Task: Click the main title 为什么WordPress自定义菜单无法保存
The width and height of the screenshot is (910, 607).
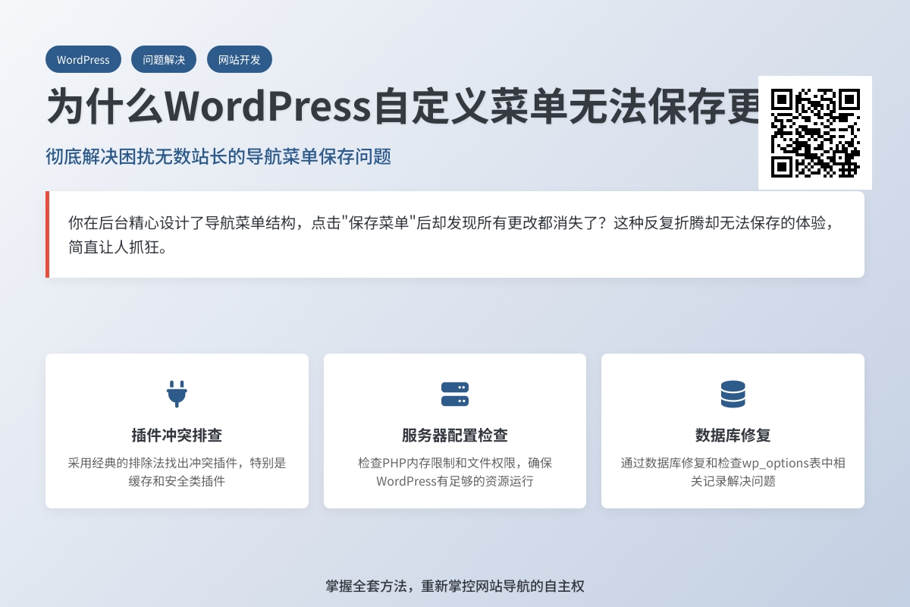Action: click(403, 105)
